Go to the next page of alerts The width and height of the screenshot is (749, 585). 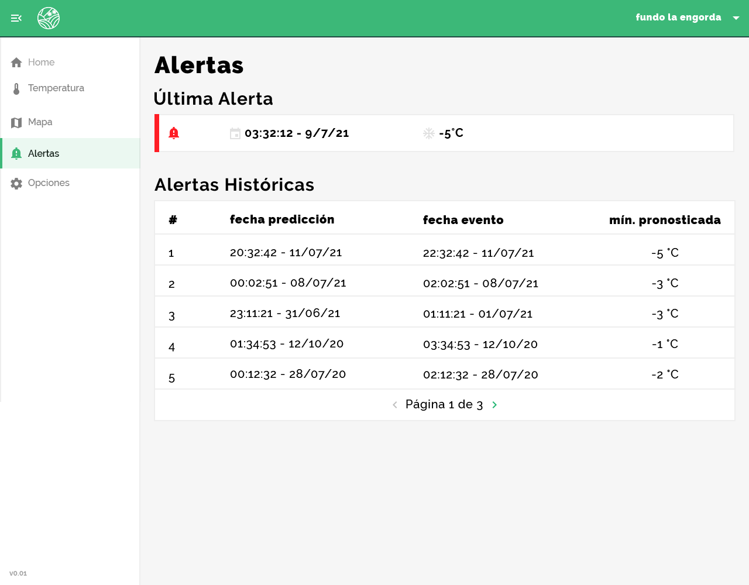tap(494, 405)
